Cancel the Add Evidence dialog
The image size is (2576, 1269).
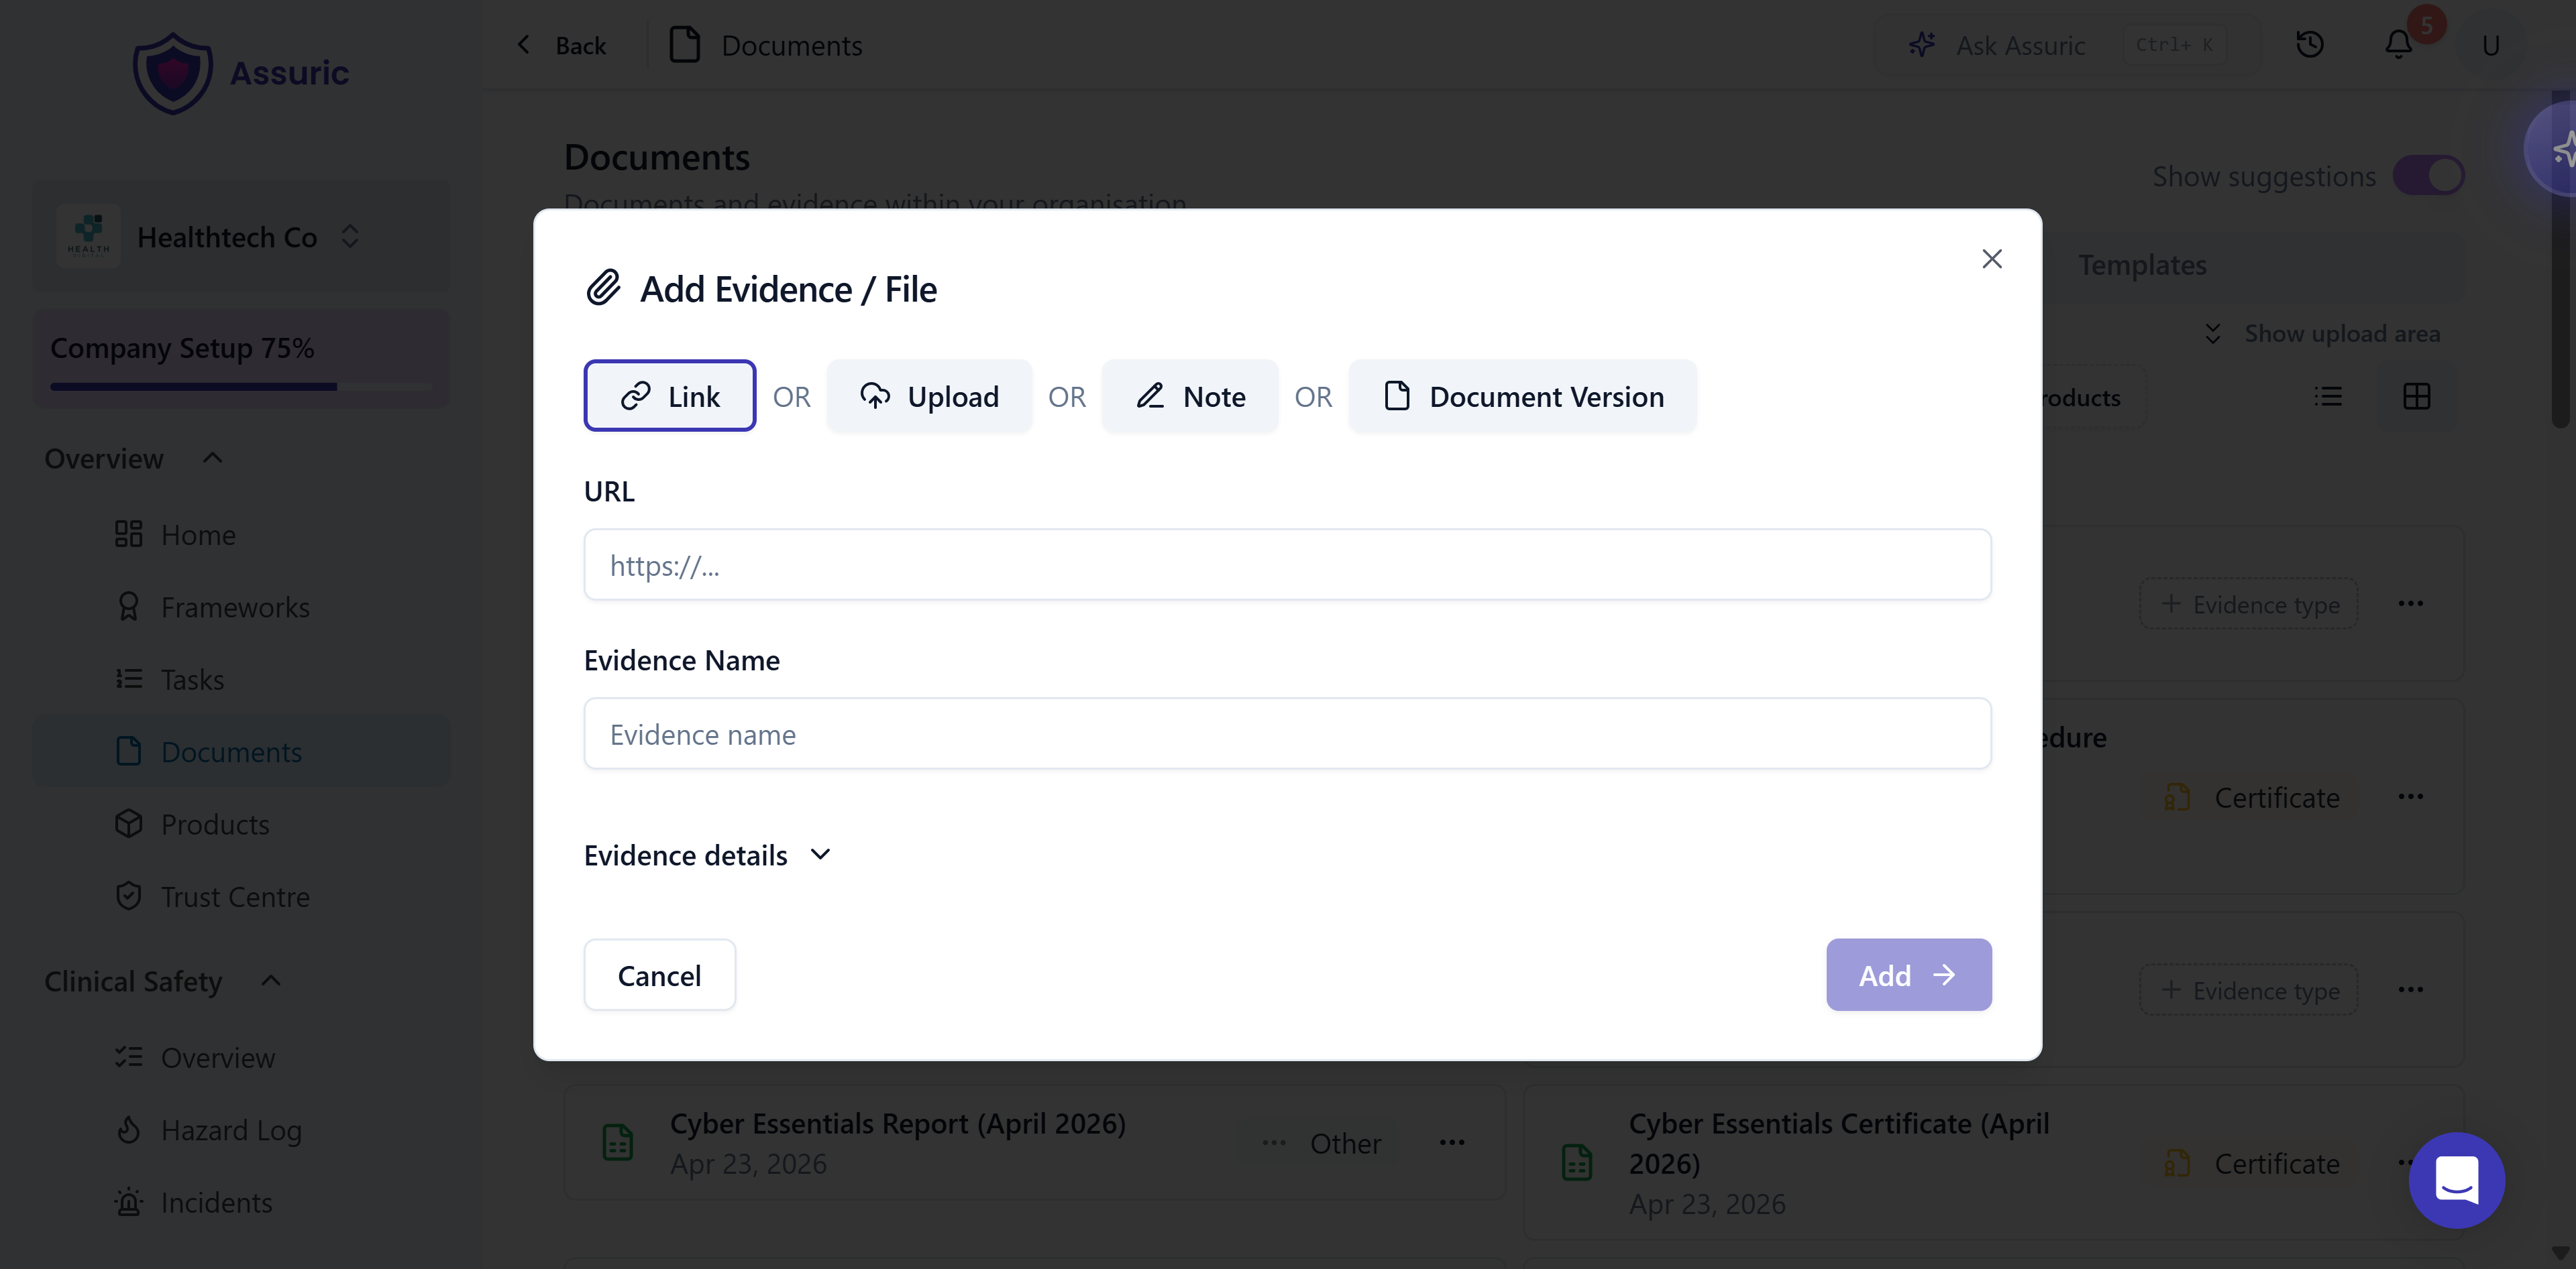tap(659, 974)
